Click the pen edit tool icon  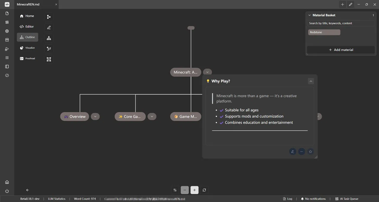coord(49,27)
